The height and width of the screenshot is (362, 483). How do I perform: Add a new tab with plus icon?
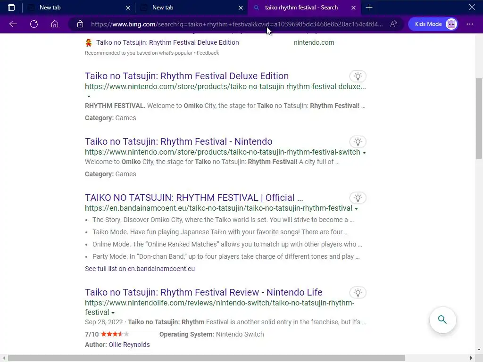pos(369,8)
